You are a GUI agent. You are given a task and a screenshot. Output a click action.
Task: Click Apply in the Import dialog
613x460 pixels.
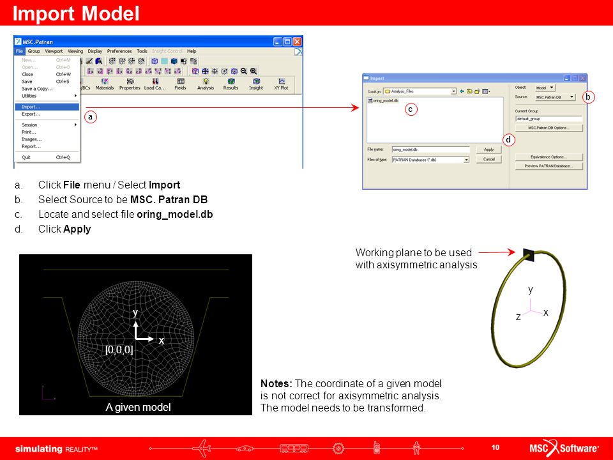pyautogui.click(x=488, y=149)
